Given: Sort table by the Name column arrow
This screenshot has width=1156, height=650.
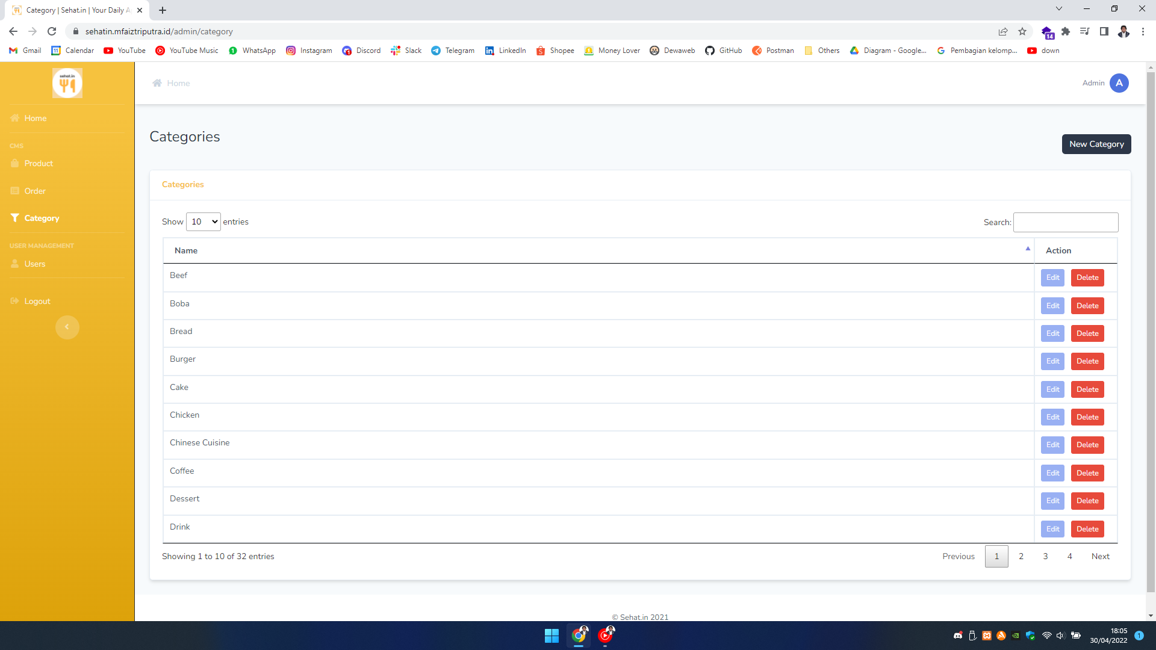Looking at the screenshot, I should click(1028, 249).
